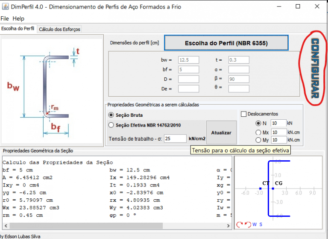The image size is (328, 239).
Task: Click the N value field in kN
Action: (x=278, y=123)
